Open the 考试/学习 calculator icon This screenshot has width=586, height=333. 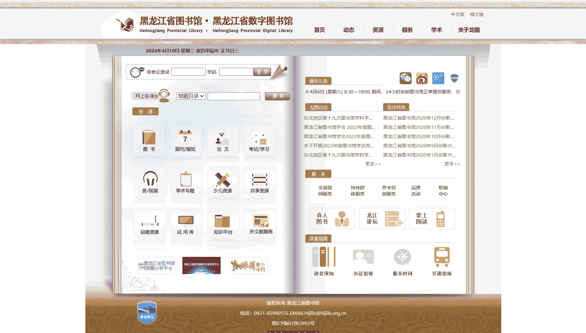coord(259,141)
